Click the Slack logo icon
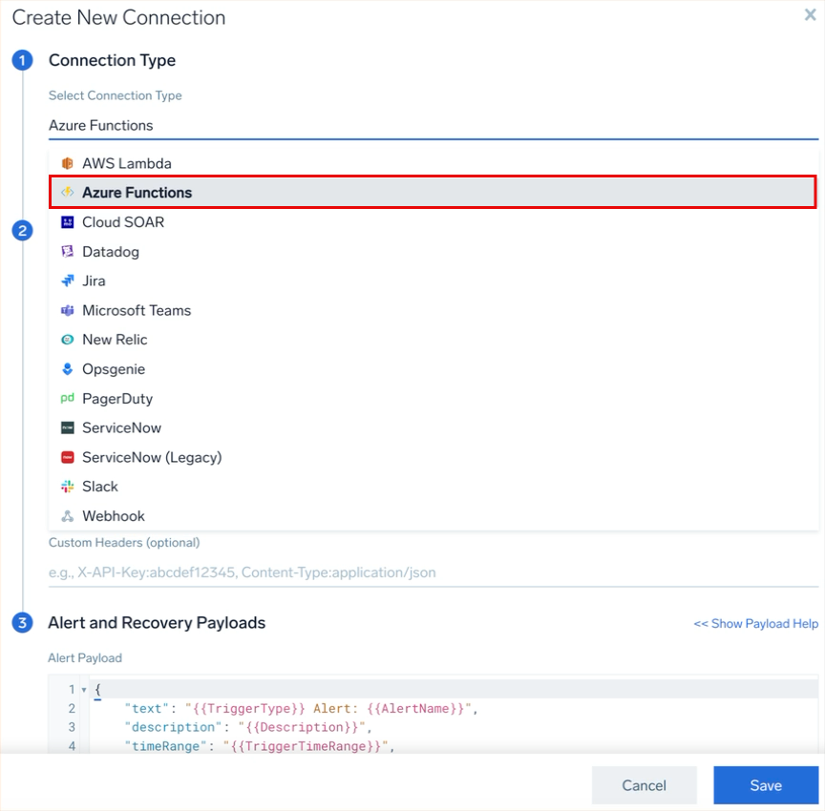Screen dimensions: 825x811 coord(67,487)
